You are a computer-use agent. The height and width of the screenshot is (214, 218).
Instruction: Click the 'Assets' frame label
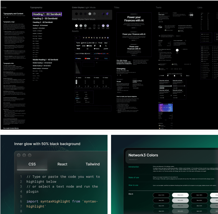click(75, 31)
